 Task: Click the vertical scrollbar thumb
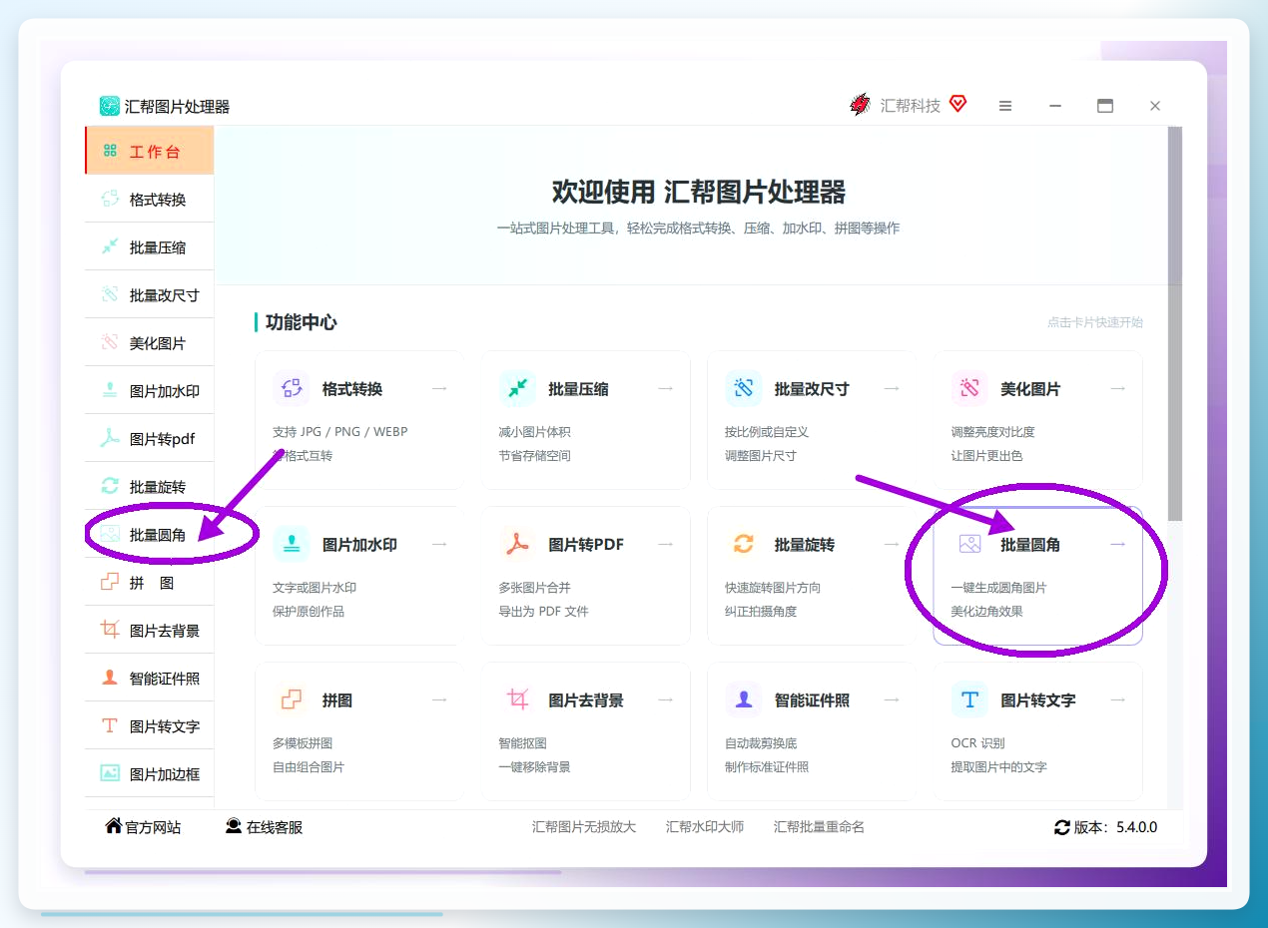tap(1175, 322)
